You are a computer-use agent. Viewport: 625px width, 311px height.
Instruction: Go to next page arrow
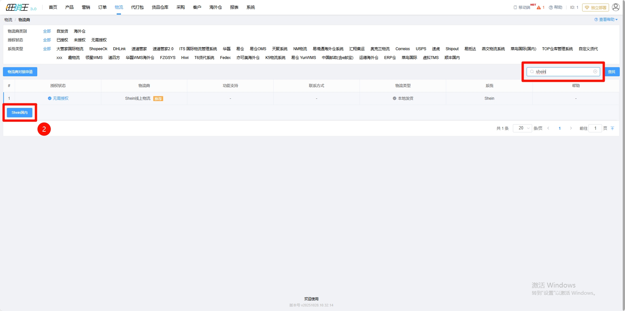click(x=571, y=128)
